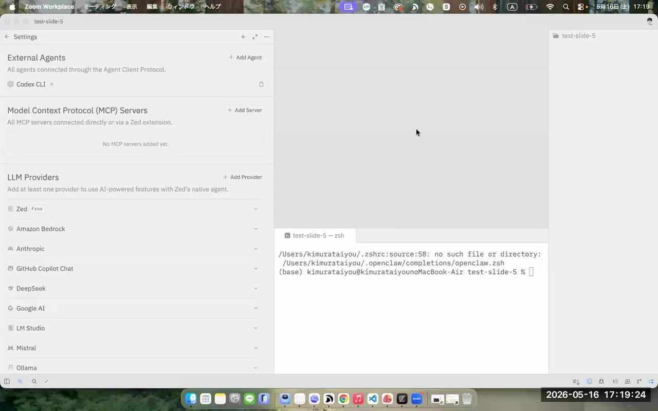Click the Add Server button
Image resolution: width=658 pixels, height=411 pixels.
click(x=245, y=110)
